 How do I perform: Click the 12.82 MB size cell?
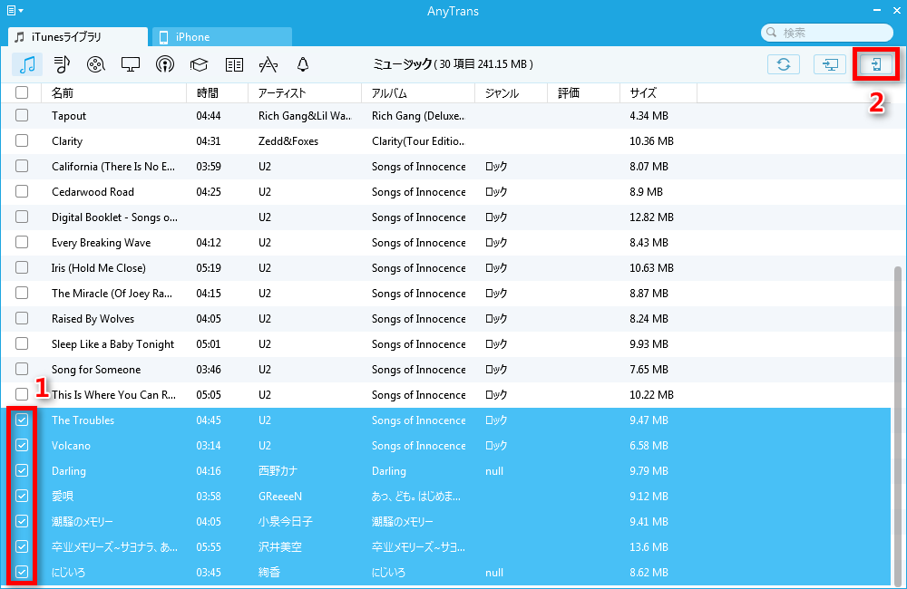(651, 217)
